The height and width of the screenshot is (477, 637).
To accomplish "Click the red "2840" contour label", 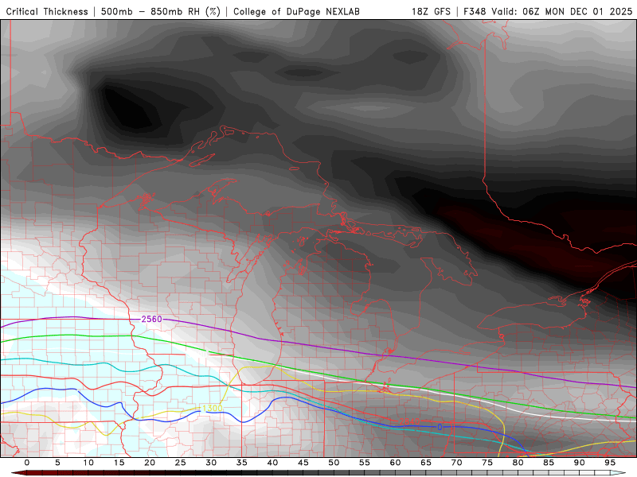I will [409, 421].
